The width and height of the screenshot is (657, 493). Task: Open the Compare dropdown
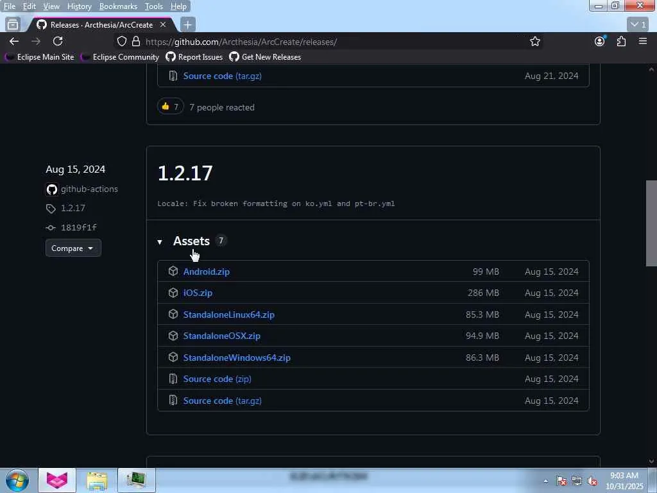click(x=73, y=248)
